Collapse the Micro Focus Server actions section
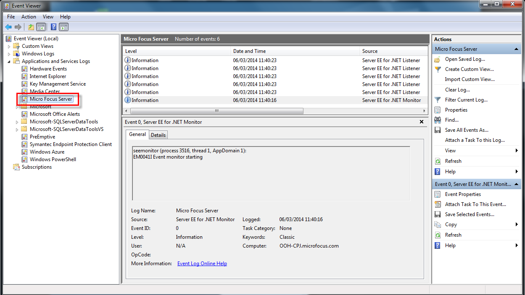 (516, 49)
